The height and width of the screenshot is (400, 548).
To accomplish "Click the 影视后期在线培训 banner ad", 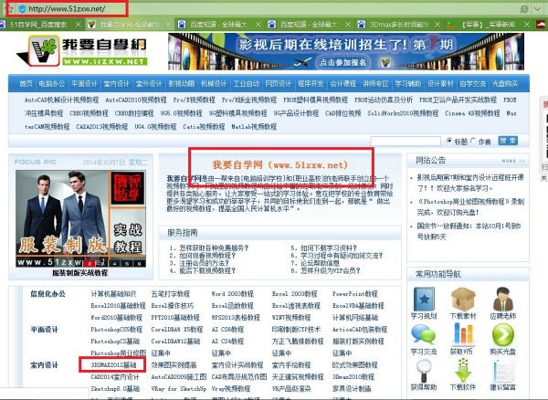I will 345,52.
